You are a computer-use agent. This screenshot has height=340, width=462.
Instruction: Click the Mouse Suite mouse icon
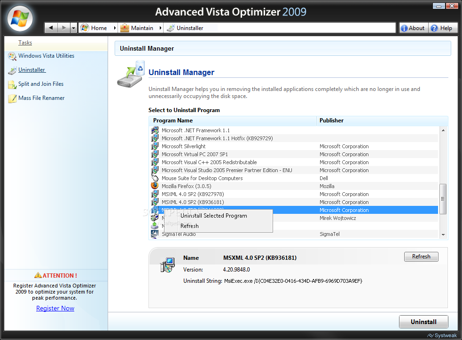(x=155, y=178)
